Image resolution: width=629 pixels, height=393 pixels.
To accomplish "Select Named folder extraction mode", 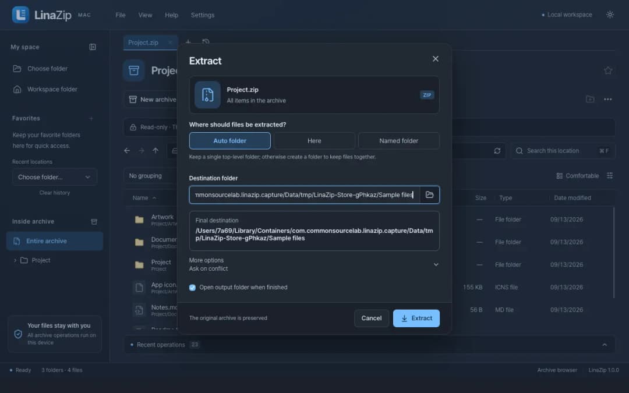I will (398, 141).
